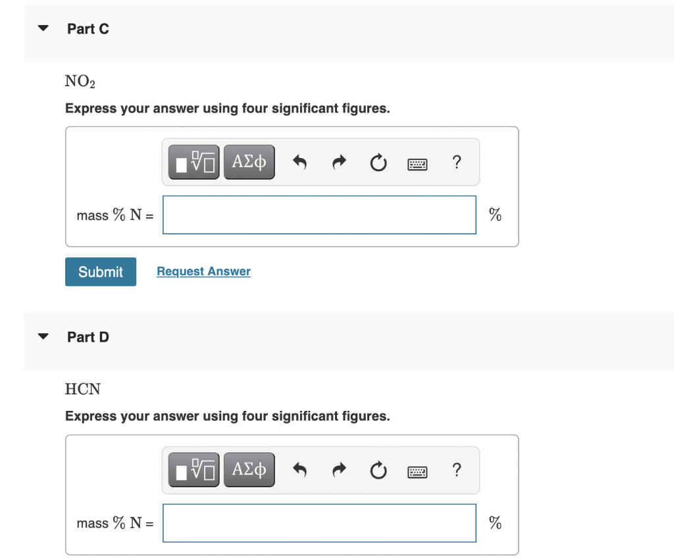The height and width of the screenshot is (559, 674).
Task: Click the Part C heading
Action: [x=88, y=28]
